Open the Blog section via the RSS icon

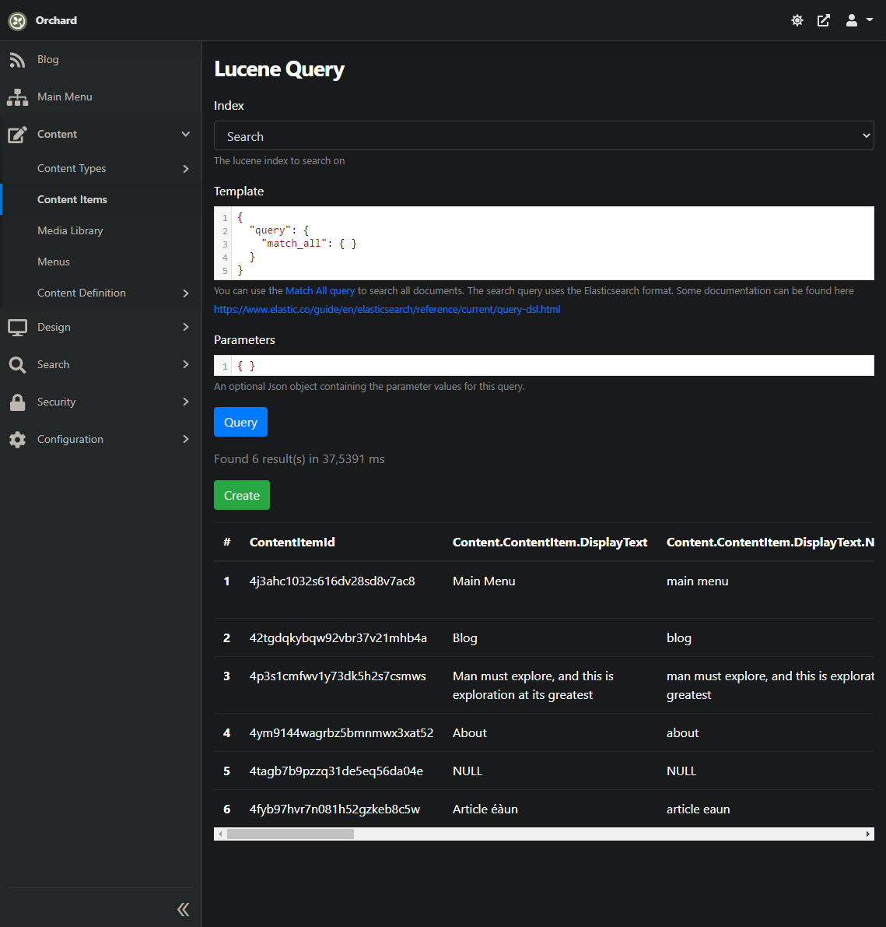click(17, 59)
